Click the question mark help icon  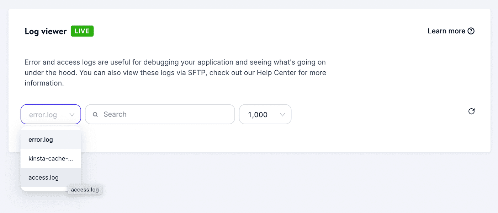[471, 31]
